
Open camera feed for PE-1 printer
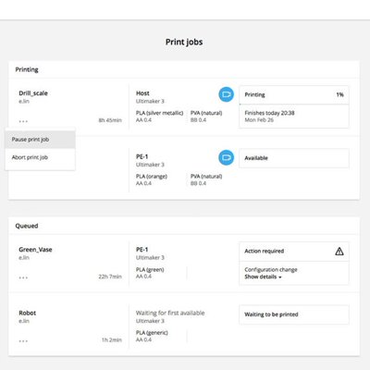point(226,157)
